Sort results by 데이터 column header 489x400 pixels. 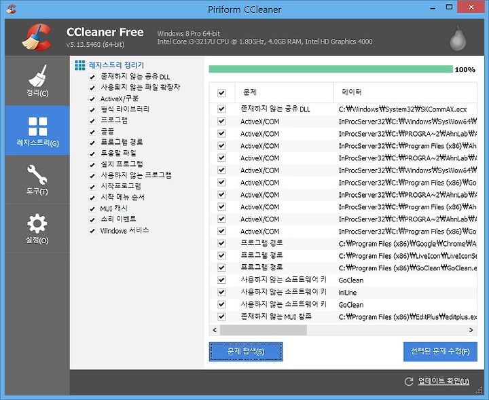tap(405, 92)
